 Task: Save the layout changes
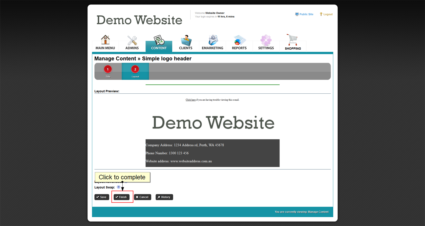(102, 197)
